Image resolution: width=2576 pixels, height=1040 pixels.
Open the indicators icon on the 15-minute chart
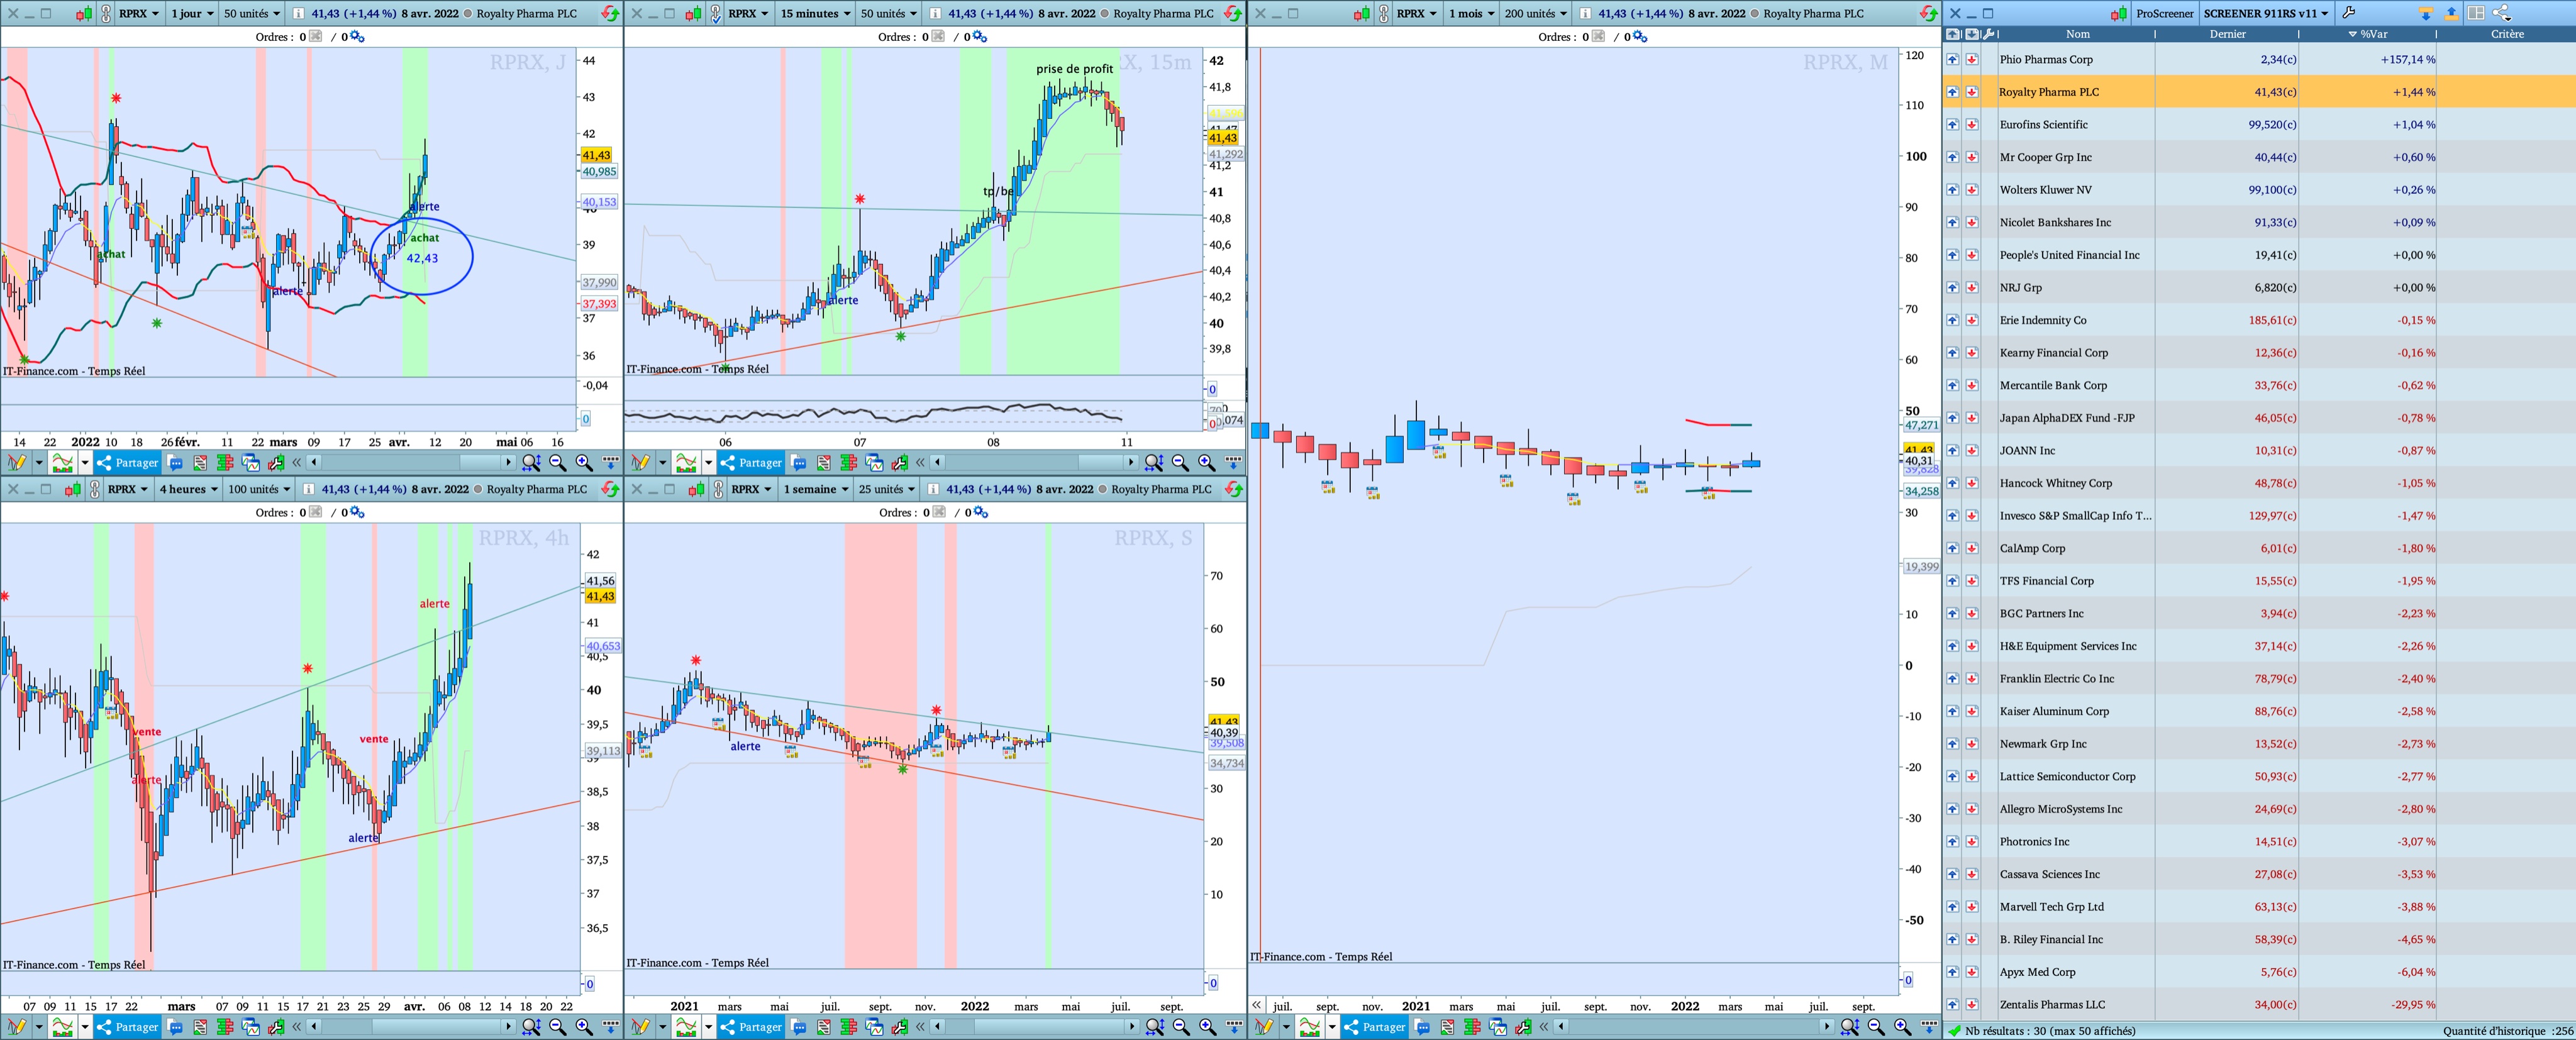pyautogui.click(x=686, y=463)
